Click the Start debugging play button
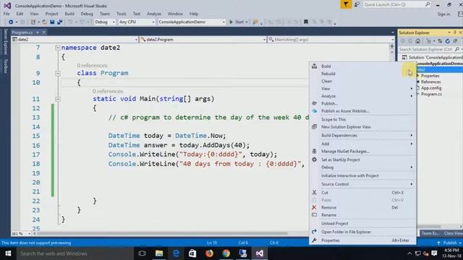The height and width of the screenshot is (260, 463). click(231, 22)
